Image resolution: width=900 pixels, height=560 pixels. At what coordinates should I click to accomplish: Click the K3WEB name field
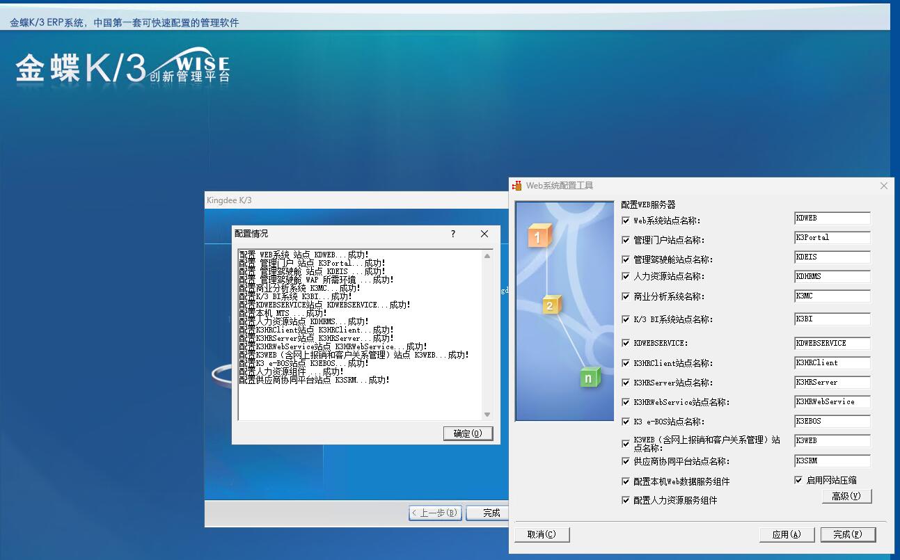click(x=832, y=441)
